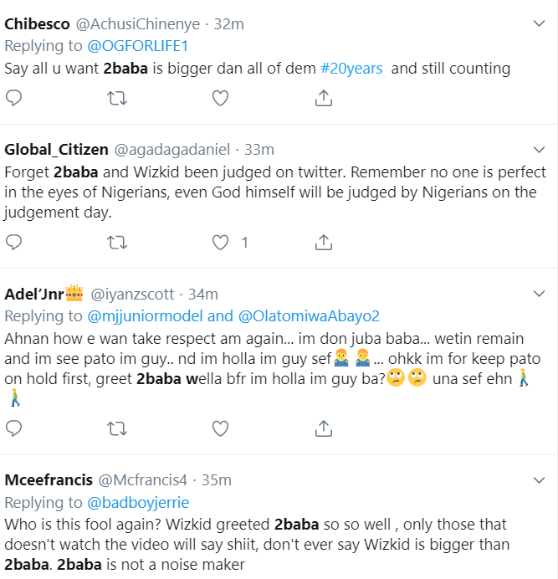Reply to Adel'Jnr's tweet
558x579 pixels.
point(13,428)
